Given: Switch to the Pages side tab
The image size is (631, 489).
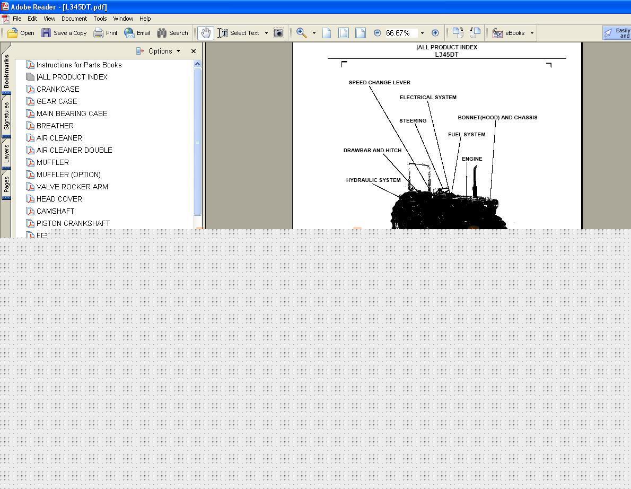Looking at the screenshot, I should point(6,185).
